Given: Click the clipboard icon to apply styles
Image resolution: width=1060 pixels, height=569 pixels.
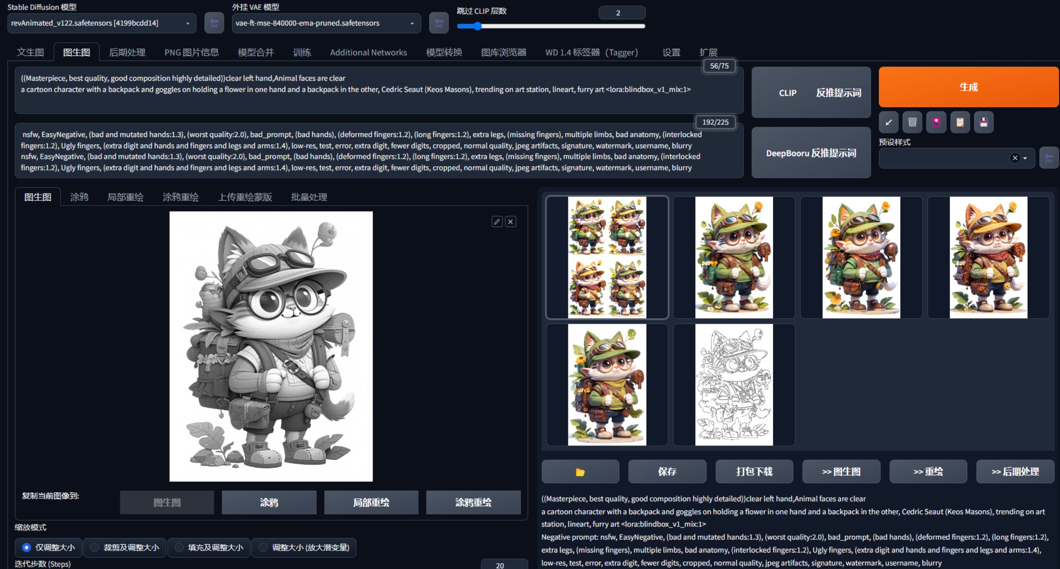Looking at the screenshot, I should coord(960,122).
